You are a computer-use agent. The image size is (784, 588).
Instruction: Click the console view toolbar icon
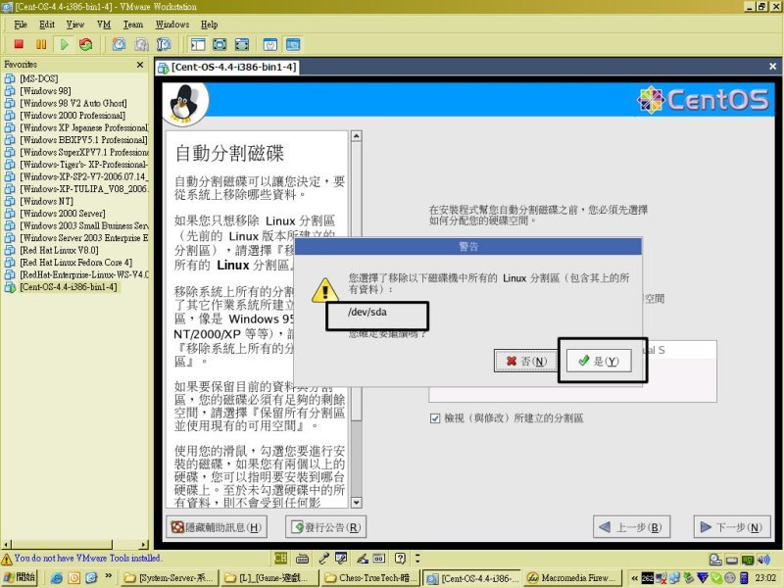[x=293, y=44]
